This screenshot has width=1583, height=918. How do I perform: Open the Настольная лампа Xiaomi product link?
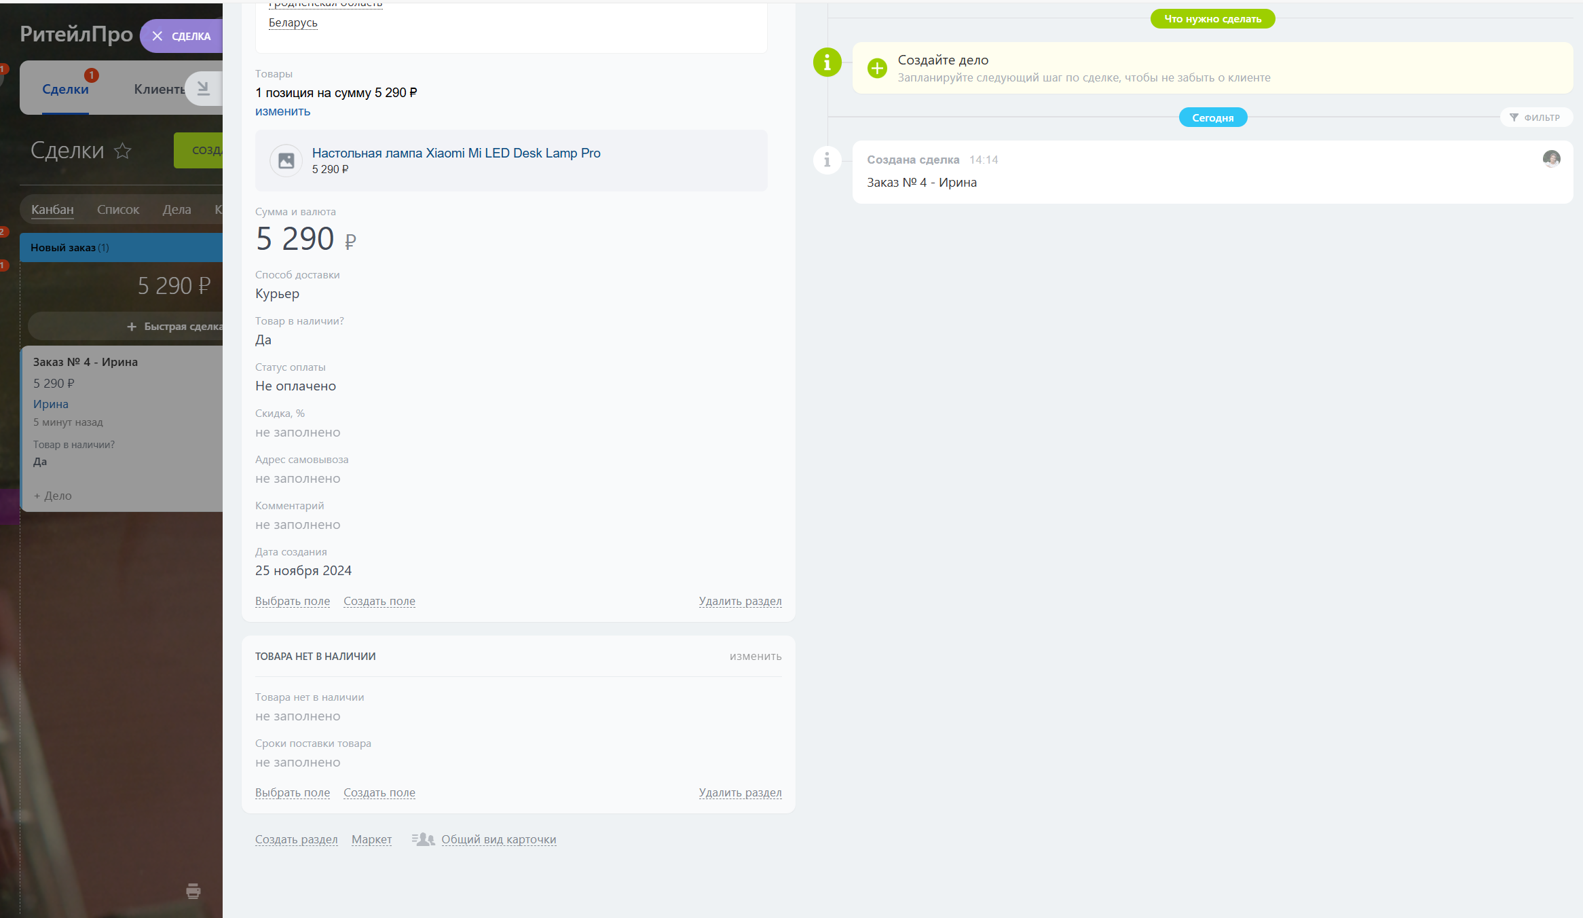click(455, 153)
